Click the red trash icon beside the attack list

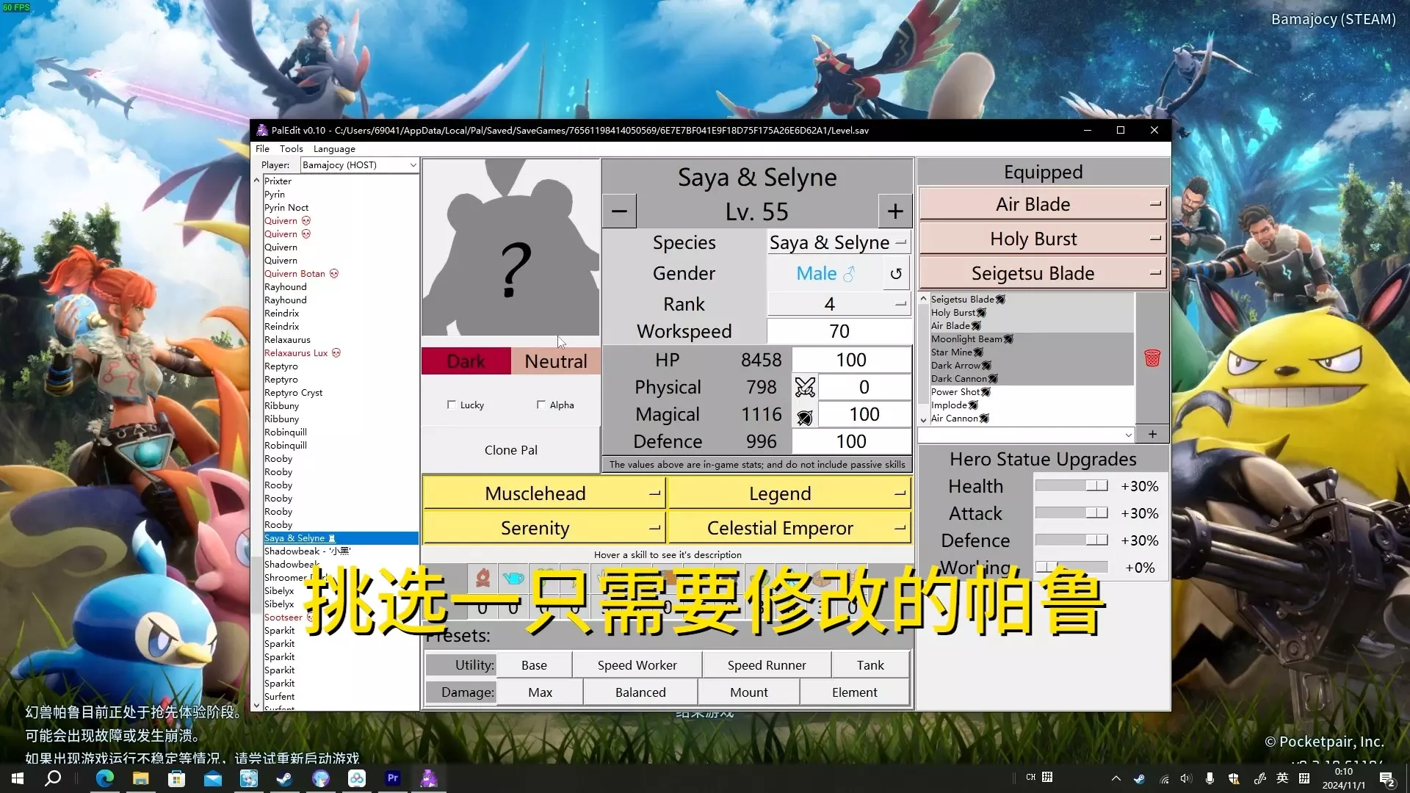coord(1152,358)
